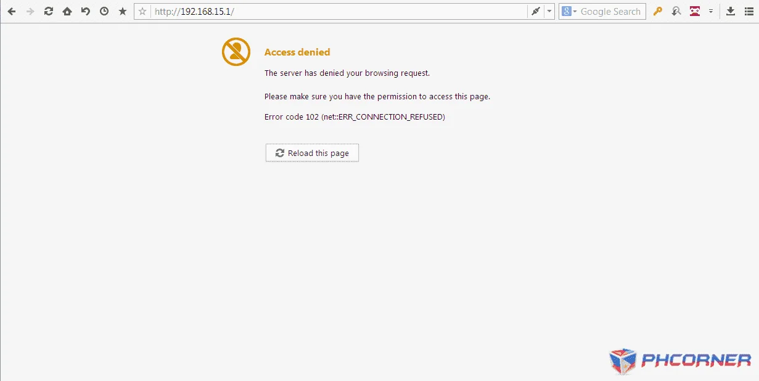Click the red pixelated extension icon
The width and height of the screenshot is (759, 381).
(695, 11)
